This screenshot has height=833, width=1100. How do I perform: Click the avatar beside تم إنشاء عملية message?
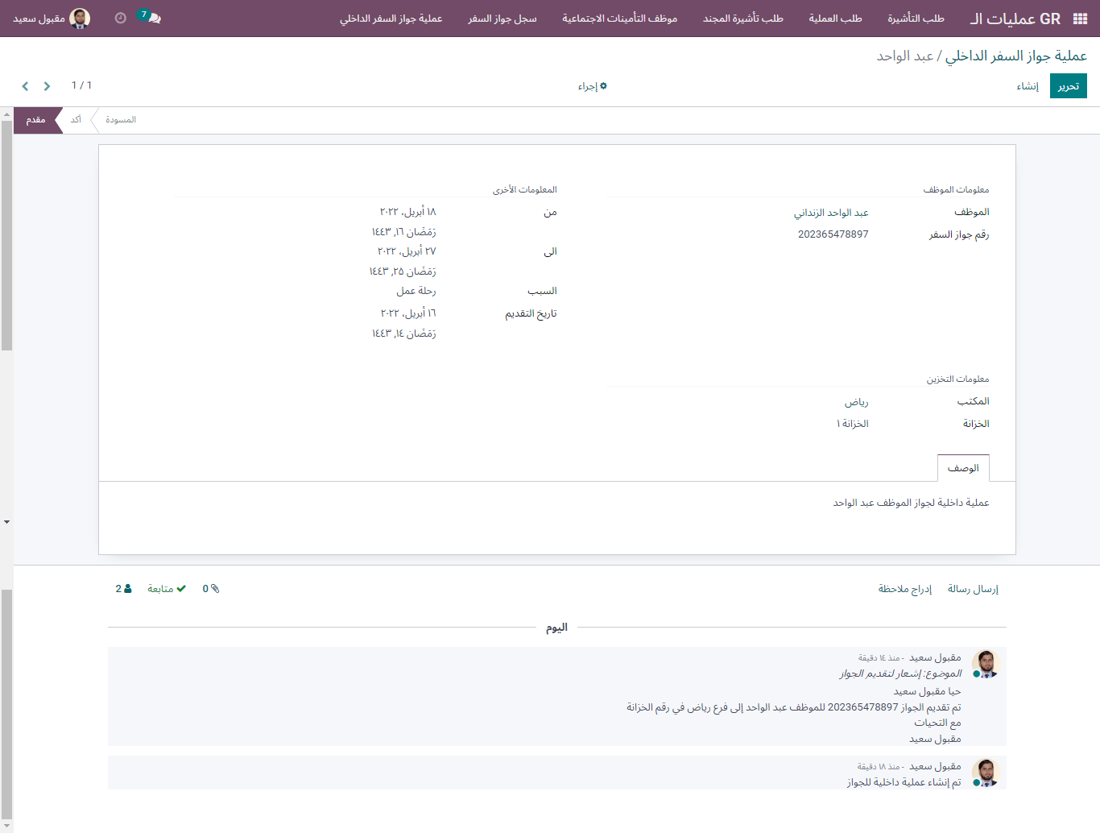[x=986, y=773]
